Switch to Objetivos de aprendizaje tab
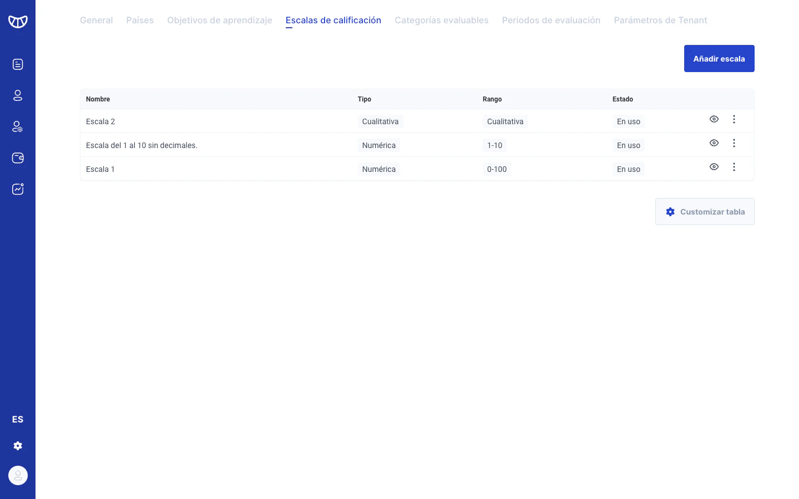799x499 pixels. click(220, 20)
